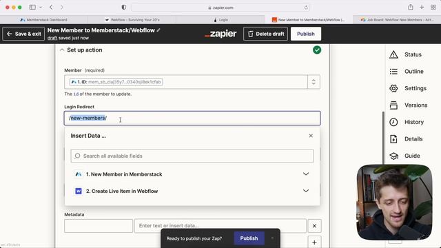Image resolution: width=441 pixels, height=248 pixels.
Task: Click the privacy shield icon
Action: point(124,8)
